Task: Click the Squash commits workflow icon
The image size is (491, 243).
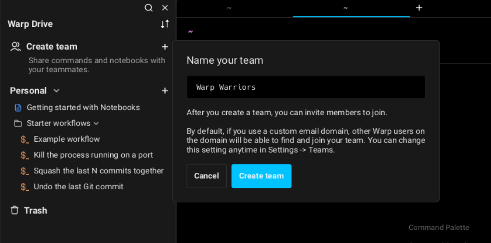Action: coord(25,171)
